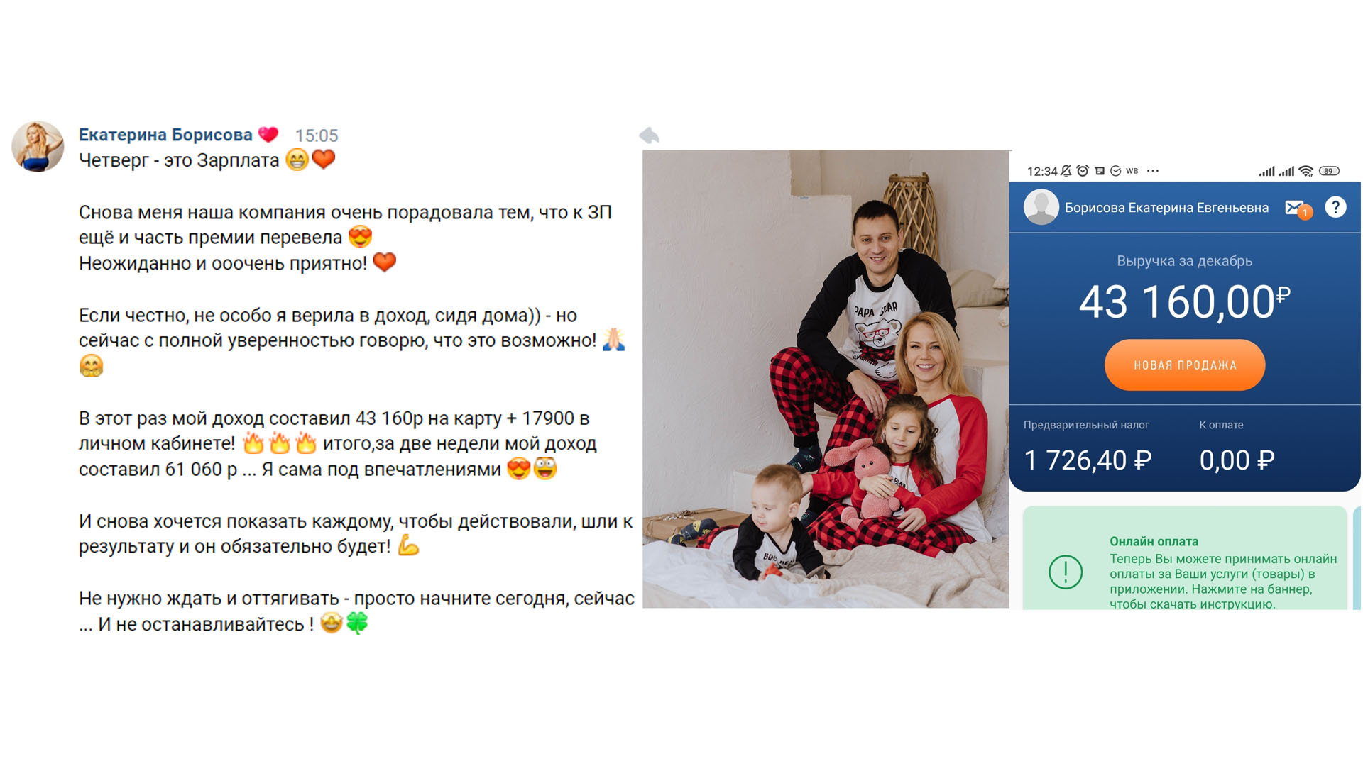The image size is (1363, 766).
Task: Click the К оплате 0,00 ₽ amount
Action: (1237, 460)
